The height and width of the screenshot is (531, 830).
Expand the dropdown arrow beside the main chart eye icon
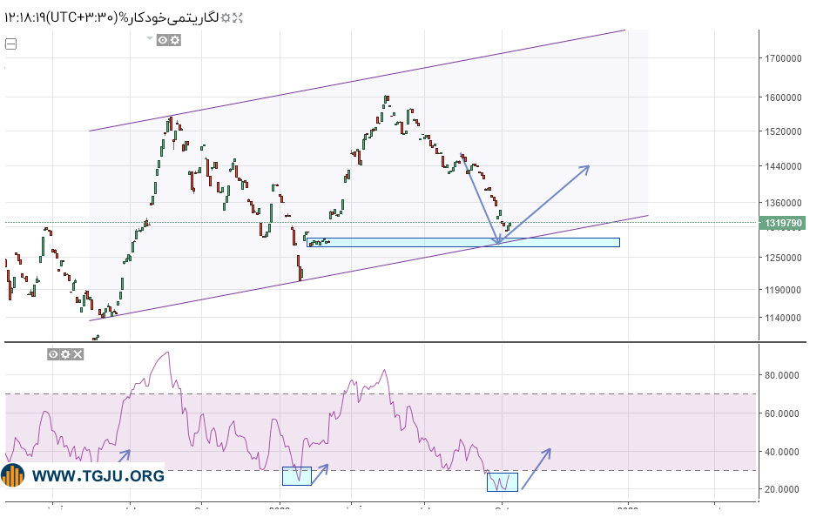149,38
